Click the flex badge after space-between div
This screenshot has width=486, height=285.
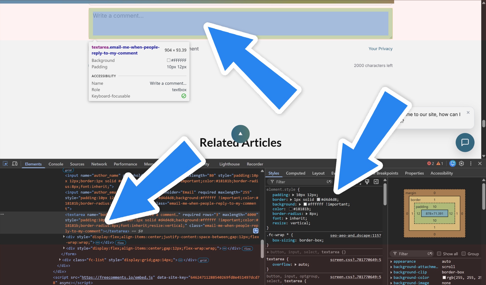pyautogui.click(x=120, y=243)
